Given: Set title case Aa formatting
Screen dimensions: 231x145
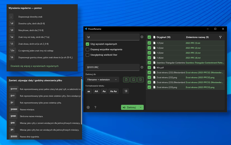Looking at the screenshot, I should [104, 91].
